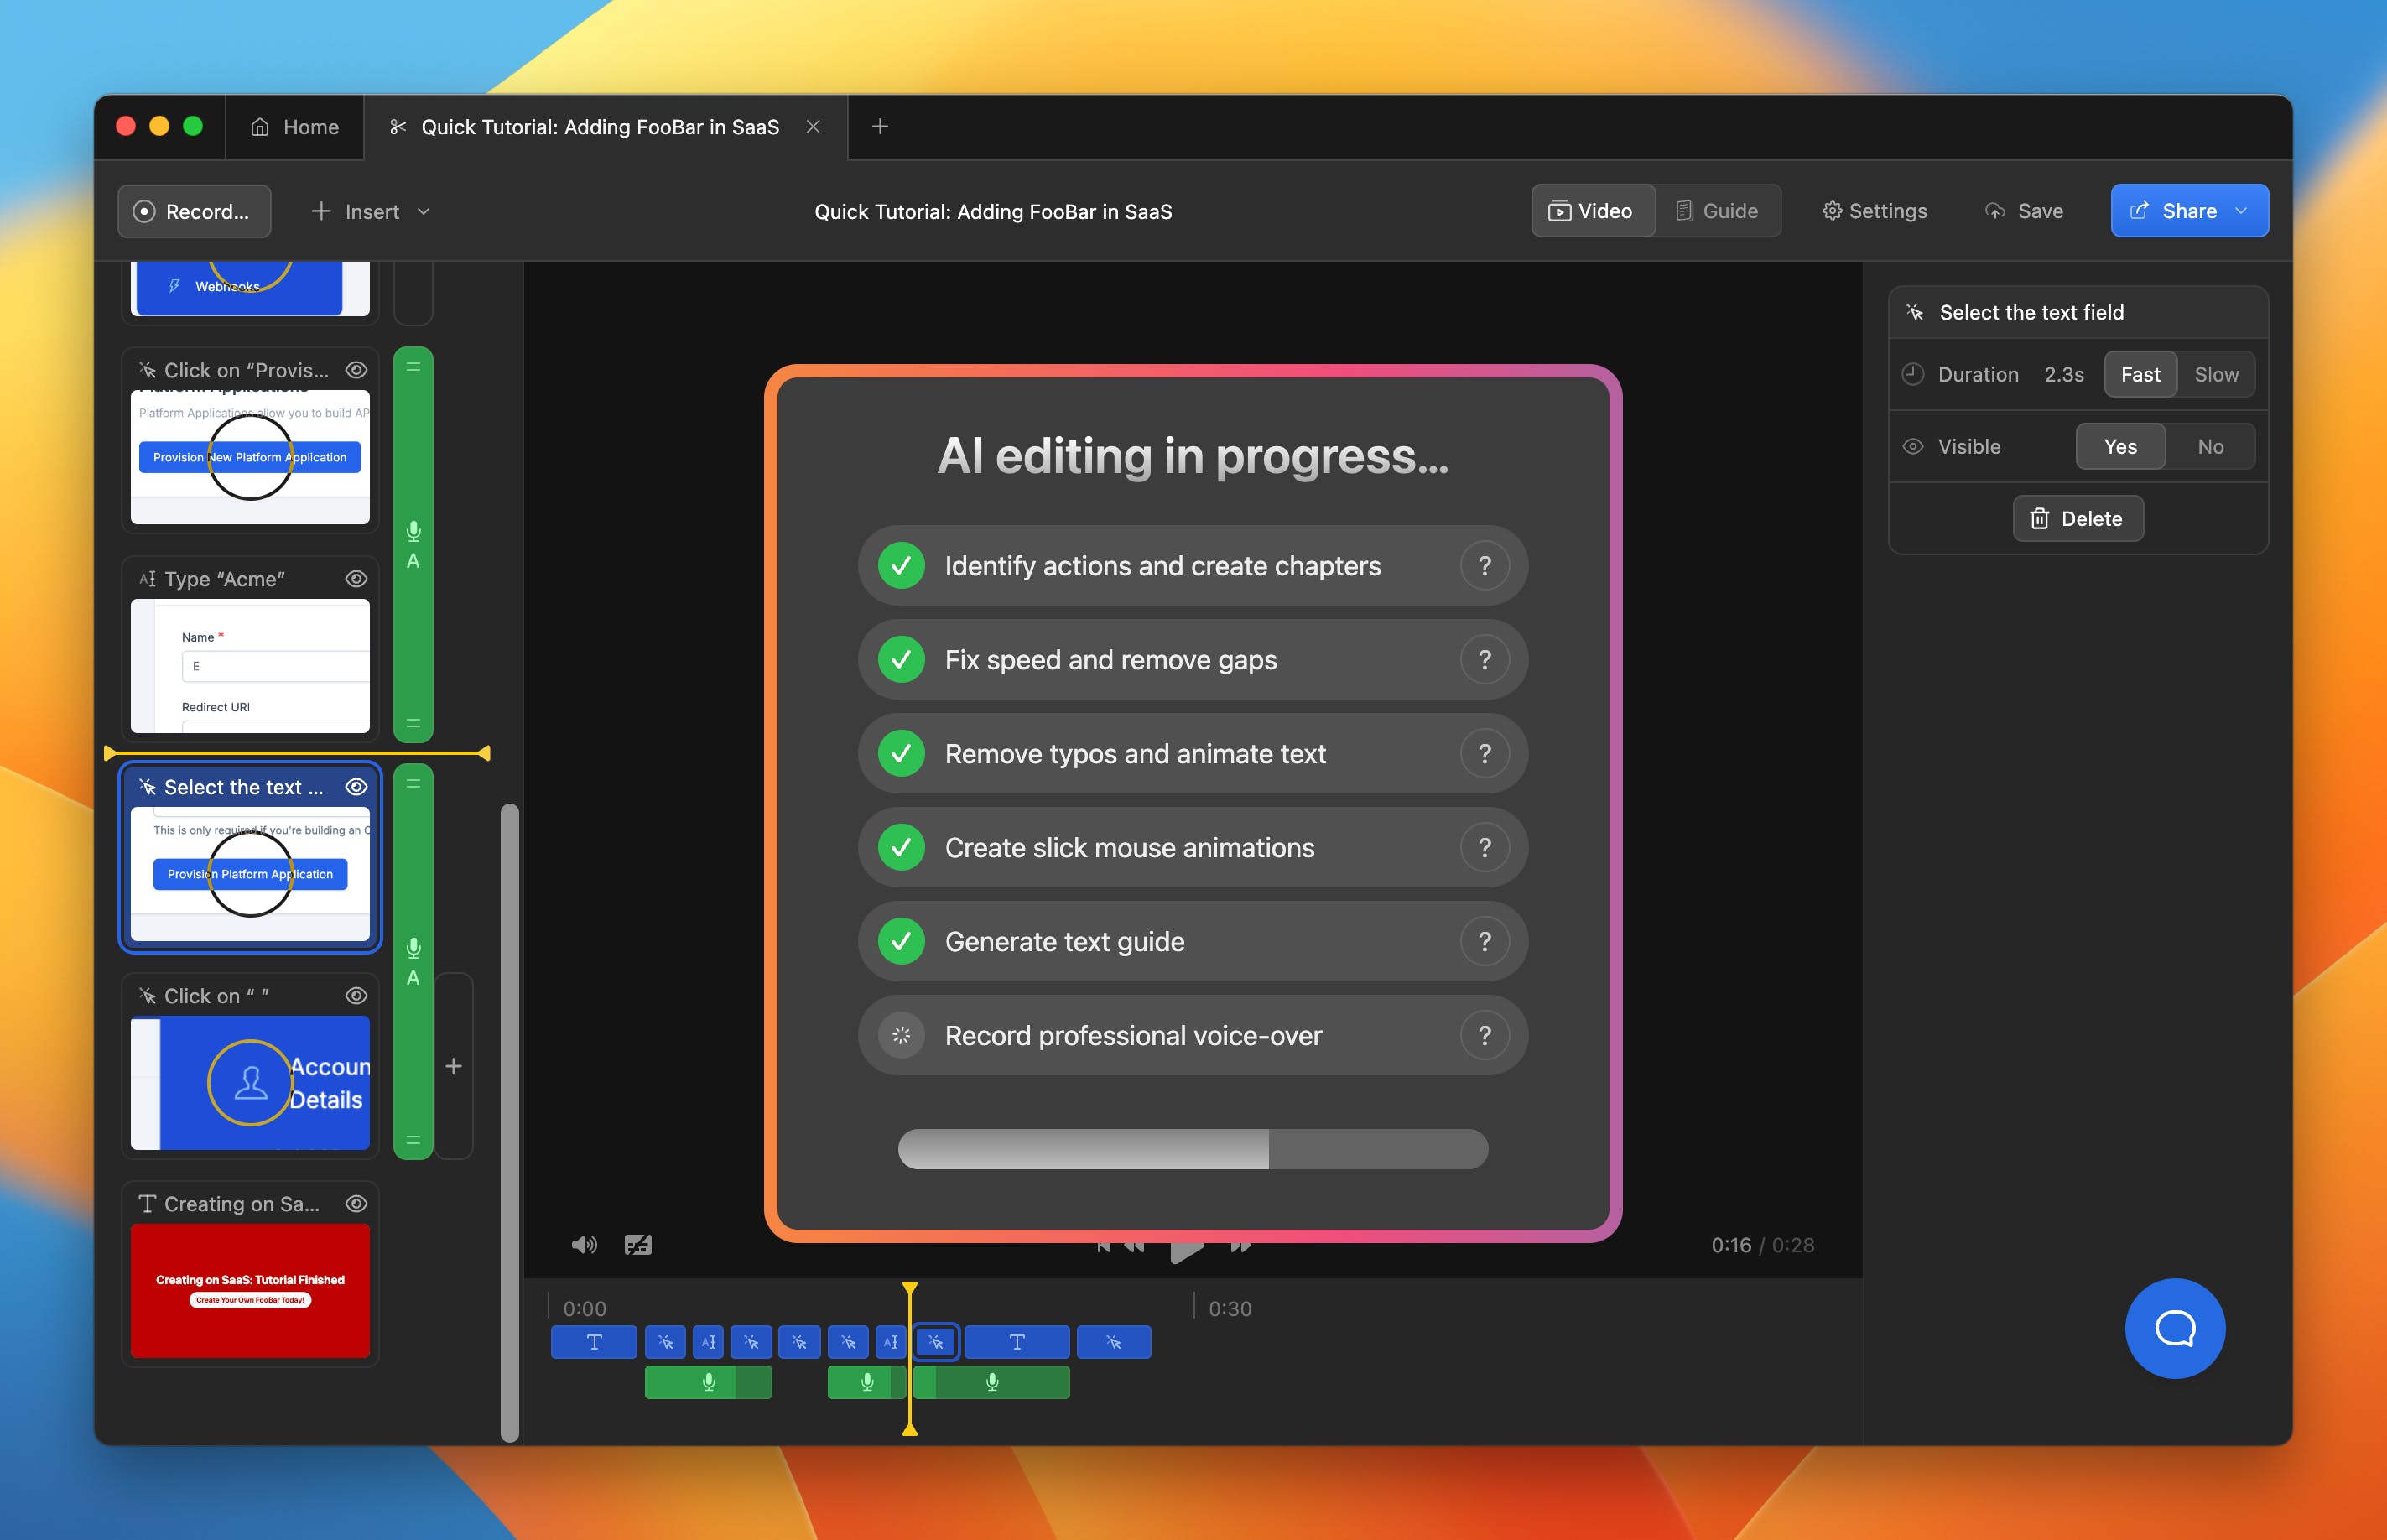Click the sidebar vertical scrollbar
The height and width of the screenshot is (1540, 2387).
[x=509, y=1120]
